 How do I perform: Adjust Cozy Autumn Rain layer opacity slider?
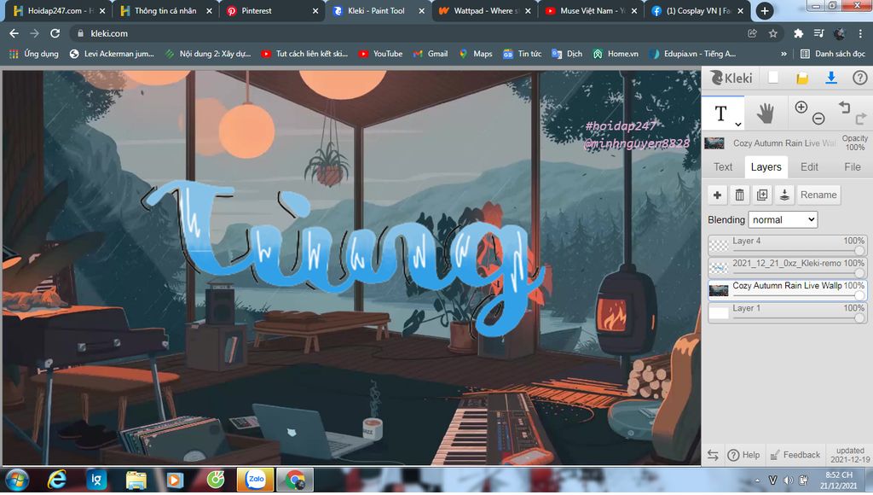pos(859,296)
